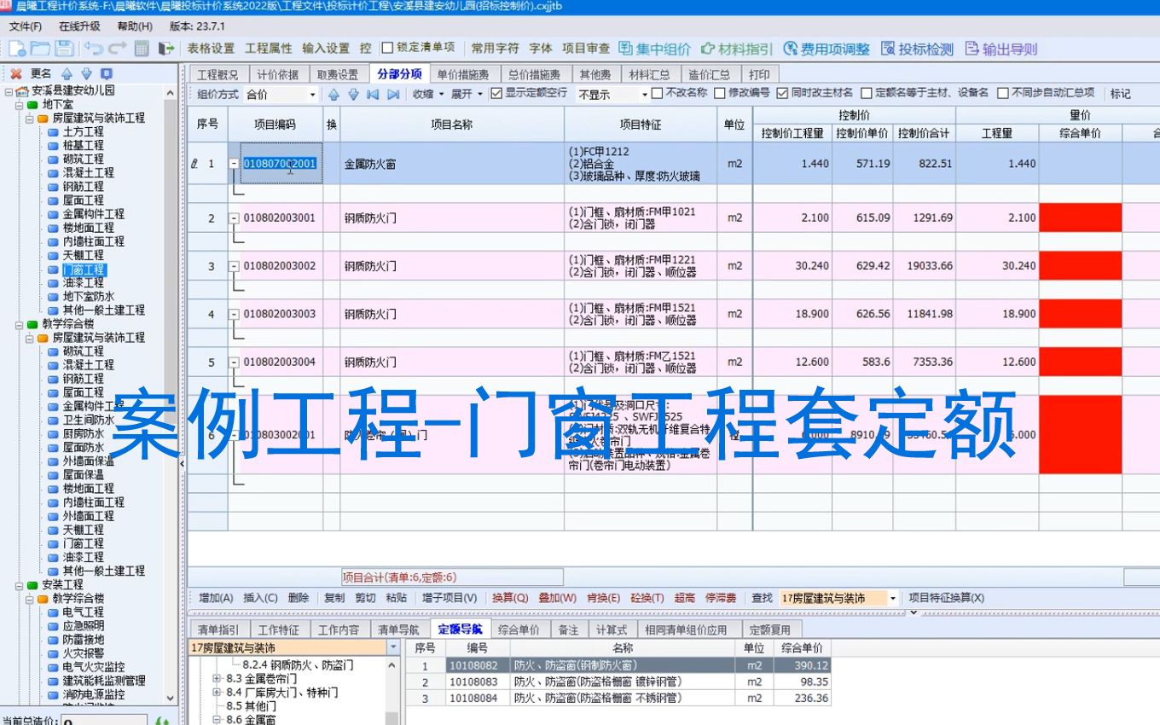Click the exit door icon

166,49
